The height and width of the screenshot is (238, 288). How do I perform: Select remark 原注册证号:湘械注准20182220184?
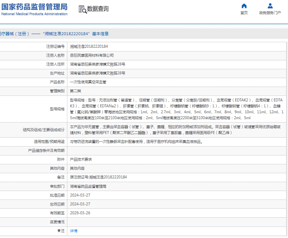(98, 177)
